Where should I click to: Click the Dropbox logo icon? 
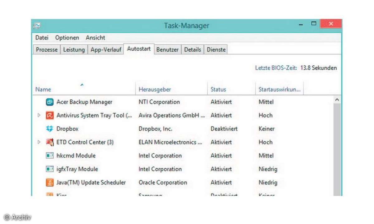pos(50,128)
